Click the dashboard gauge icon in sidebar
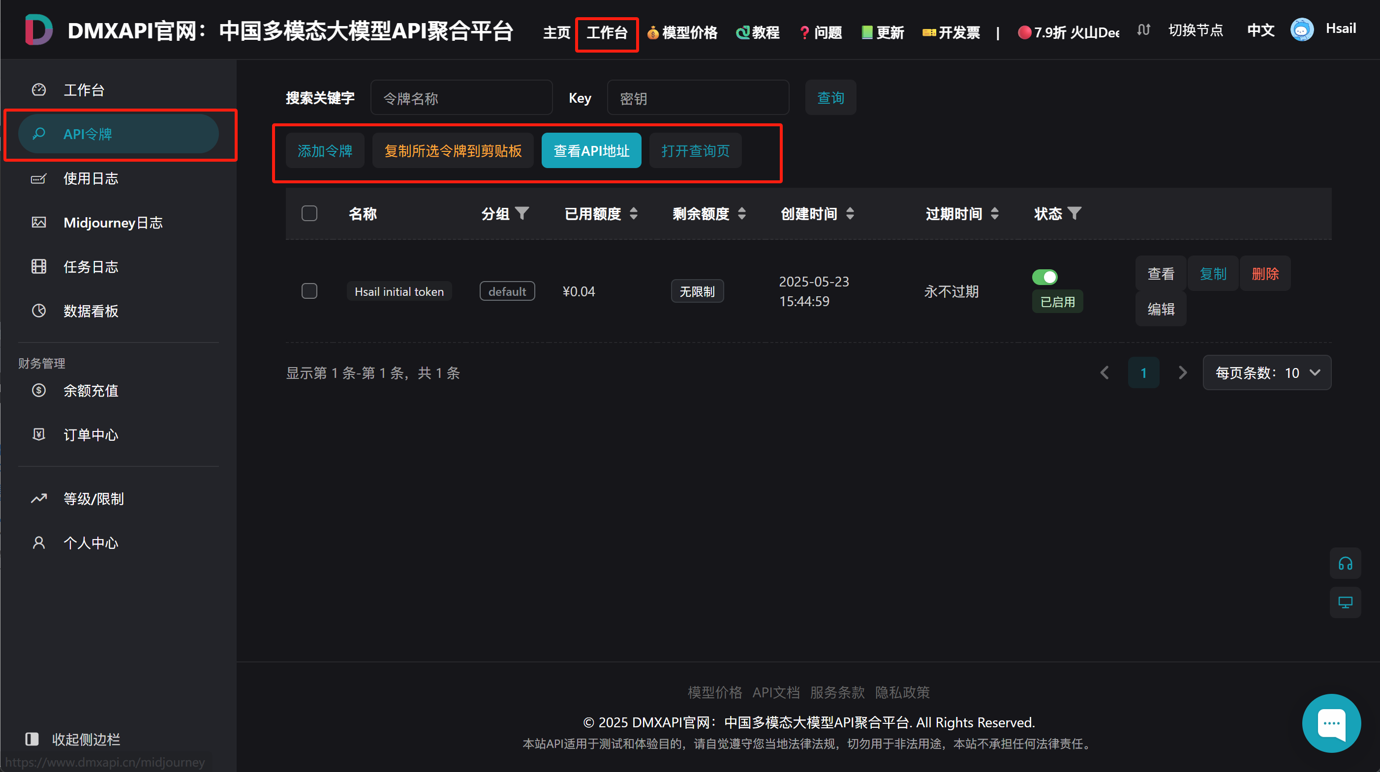 (x=38, y=89)
